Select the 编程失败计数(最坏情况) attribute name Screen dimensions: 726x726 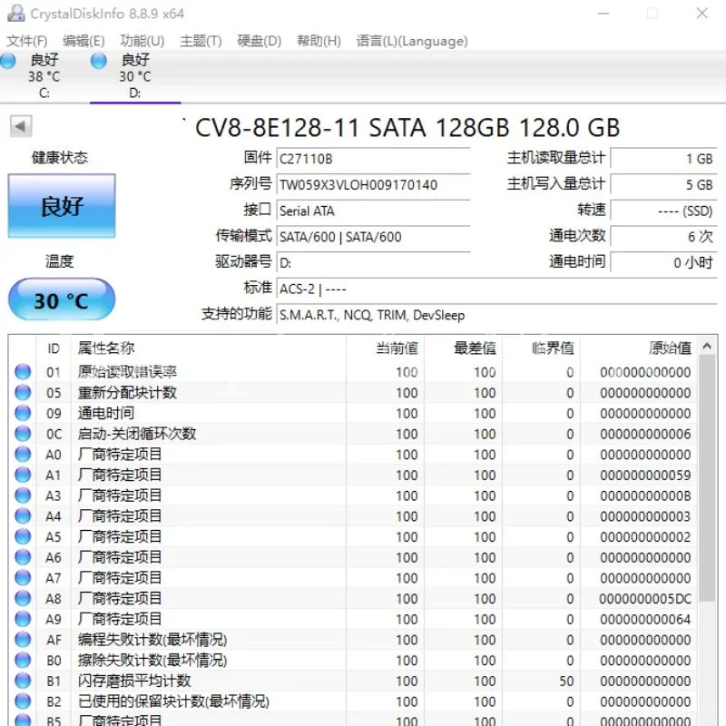[152, 640]
